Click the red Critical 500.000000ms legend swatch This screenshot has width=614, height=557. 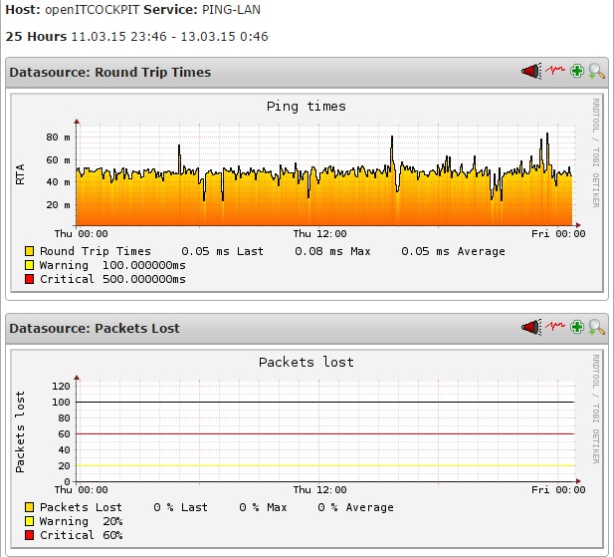30,279
